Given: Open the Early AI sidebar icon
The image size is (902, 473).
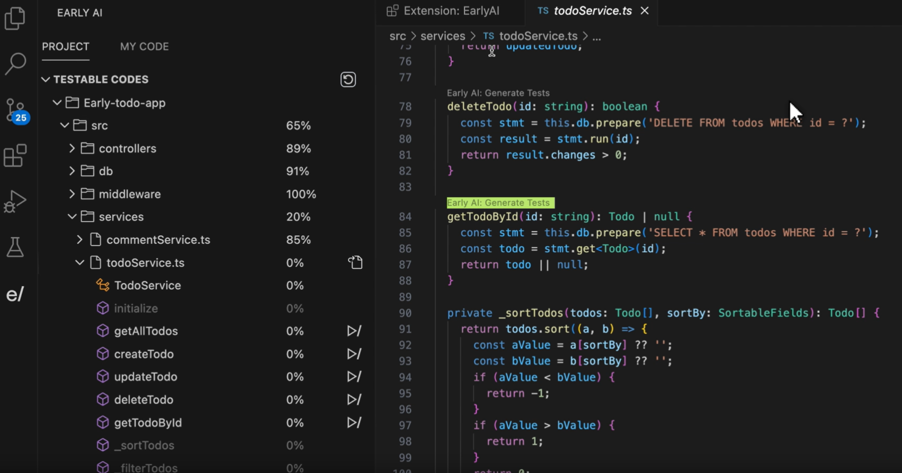Looking at the screenshot, I should click(15, 294).
